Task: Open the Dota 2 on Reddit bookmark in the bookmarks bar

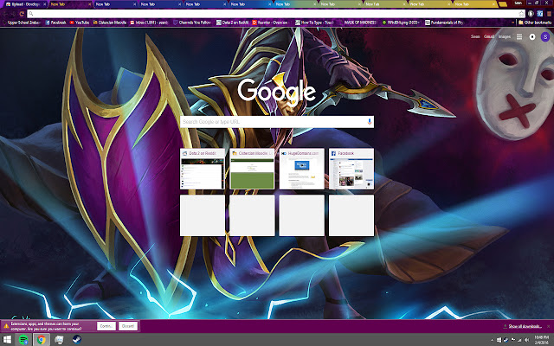Action: click(232, 22)
